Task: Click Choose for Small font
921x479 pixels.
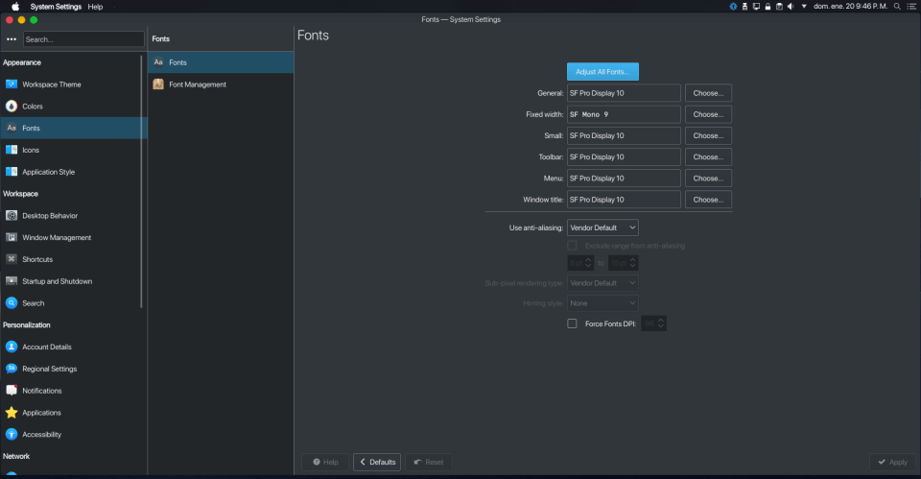Action: click(708, 135)
